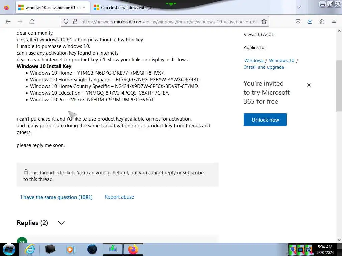This screenshot has height=256, width=342.
Task: Open the Extensions puzzle icon
Action: [322, 21]
